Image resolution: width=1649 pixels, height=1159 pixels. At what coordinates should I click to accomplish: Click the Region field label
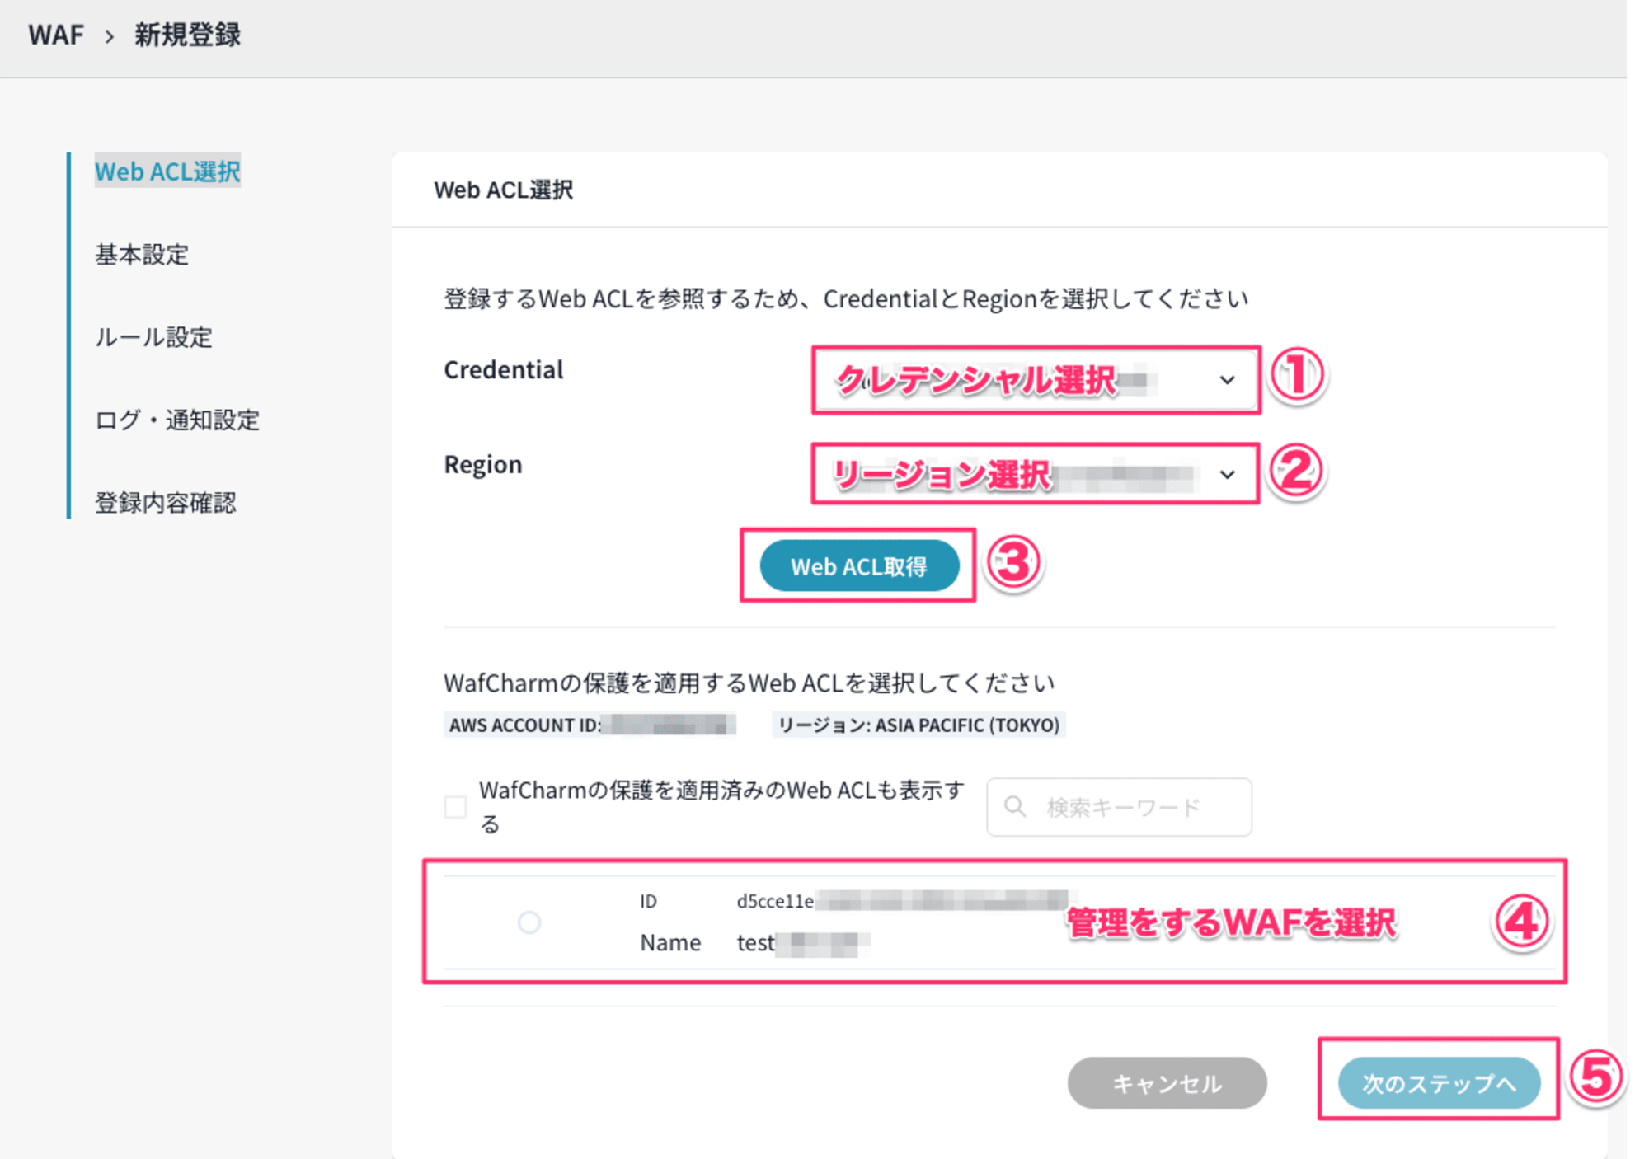483,464
